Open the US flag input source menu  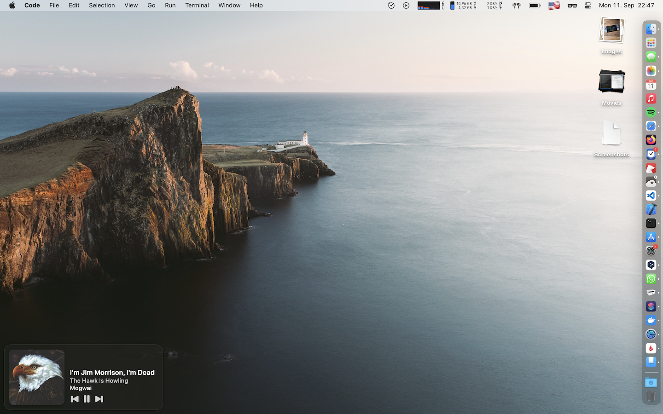(x=554, y=5)
